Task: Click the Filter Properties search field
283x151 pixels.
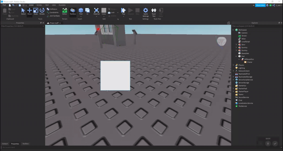Action: coord(22,26)
